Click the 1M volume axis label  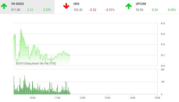coord(163,82)
